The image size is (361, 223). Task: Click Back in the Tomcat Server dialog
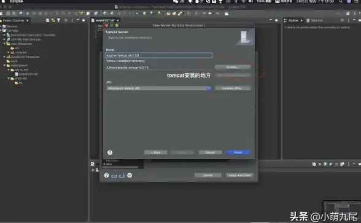156,152
